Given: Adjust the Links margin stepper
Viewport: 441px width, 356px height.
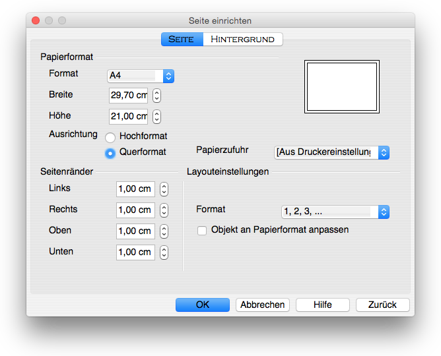Looking at the screenshot, I should (164, 189).
